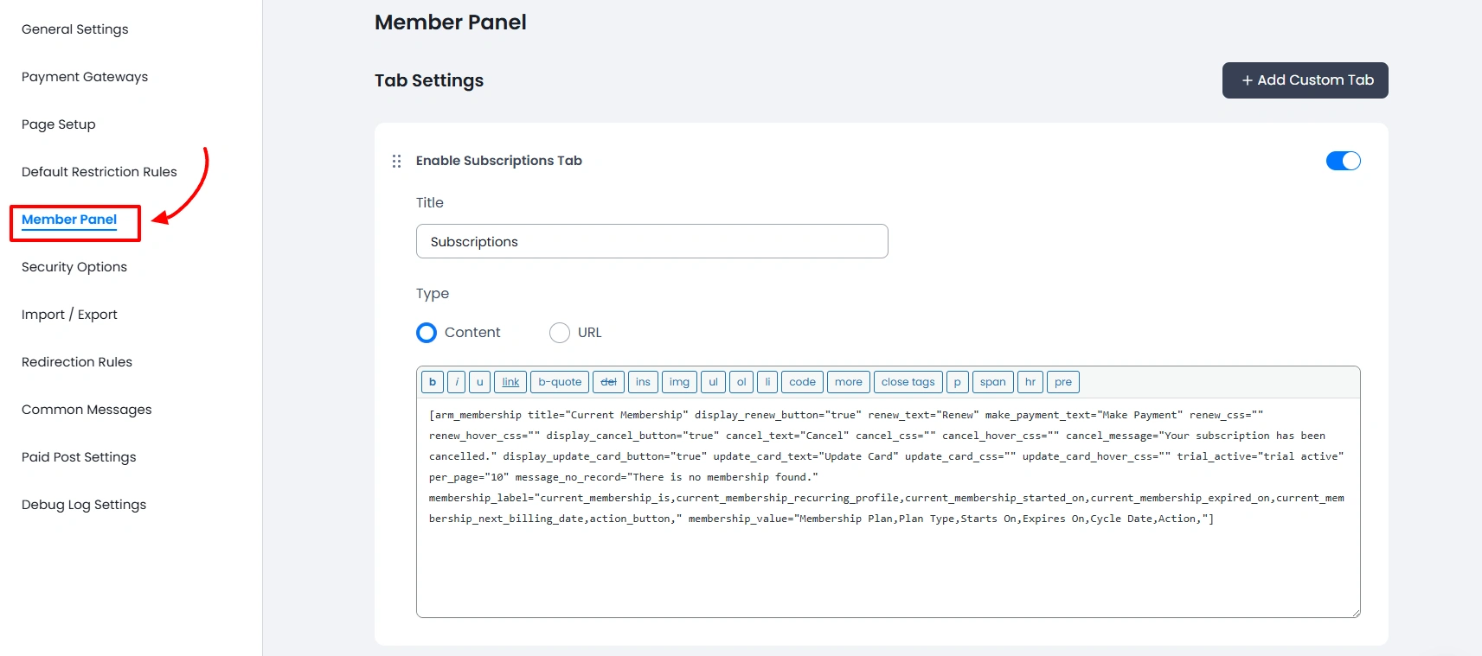
Task: Open the Debug Log Settings link
Action: [83, 504]
